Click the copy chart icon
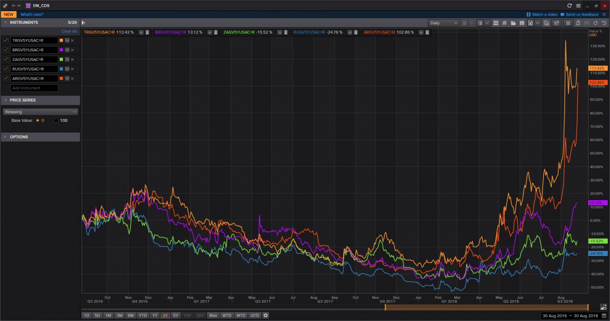 coord(546,23)
